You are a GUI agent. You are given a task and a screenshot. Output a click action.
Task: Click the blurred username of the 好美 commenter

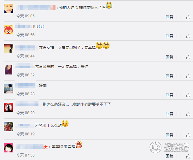[26, 86]
